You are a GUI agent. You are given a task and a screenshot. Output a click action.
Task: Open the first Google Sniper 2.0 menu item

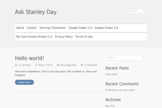coord(80,28)
